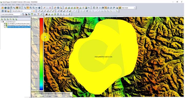Click the red X delete icon
Image resolution: width=187 pixels, height=98 pixels.
[x=50, y=8]
